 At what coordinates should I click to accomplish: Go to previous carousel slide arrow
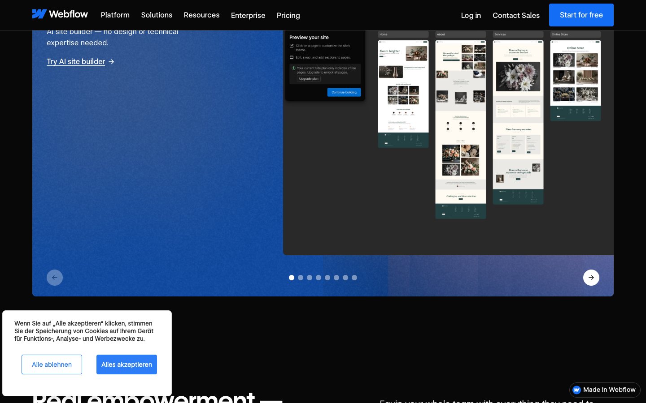[55, 278]
